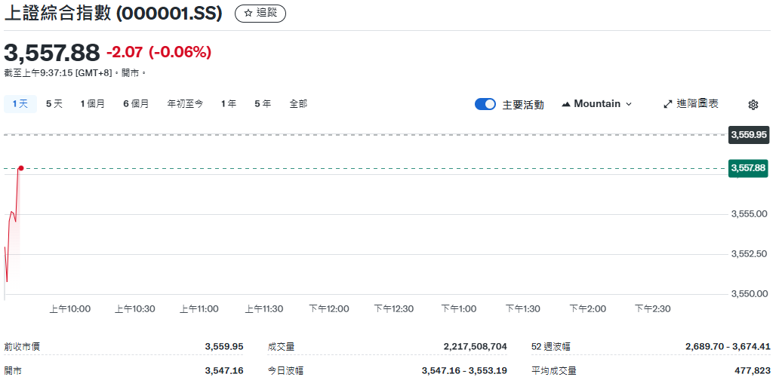Click the mountain icon beside Mountain label
Screen dimensions: 782x377
[x=566, y=104]
